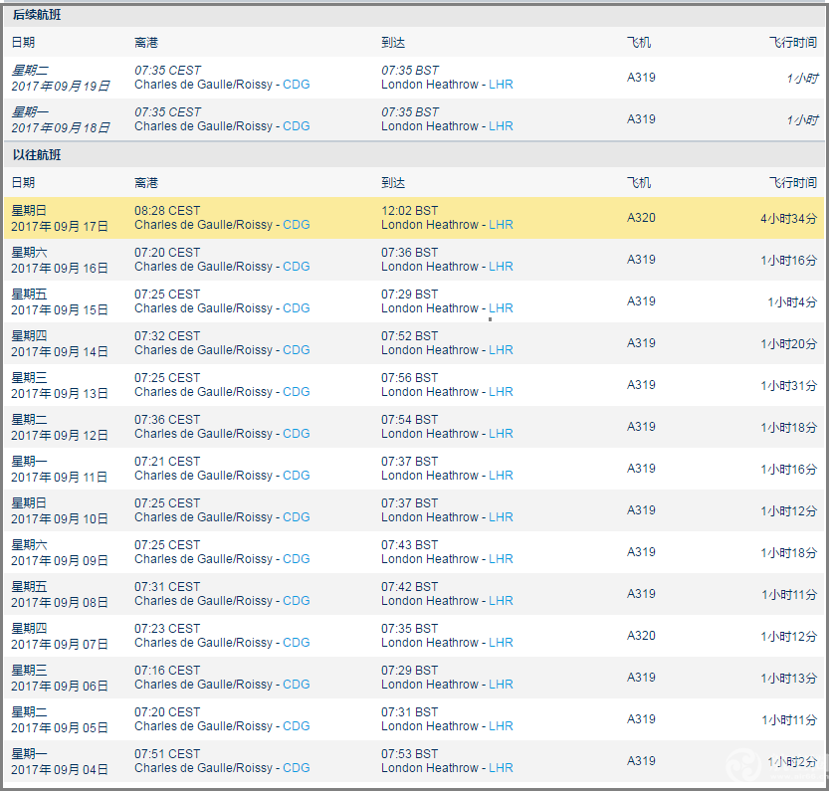The height and width of the screenshot is (792, 830).
Task: Open LHR link in 18 Sept row
Action: (501, 126)
